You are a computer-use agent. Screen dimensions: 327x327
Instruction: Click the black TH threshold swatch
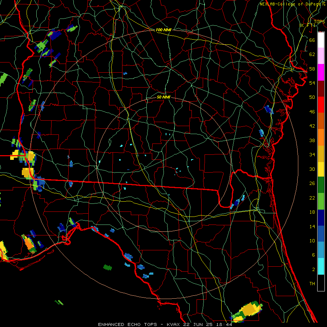pos(321,283)
